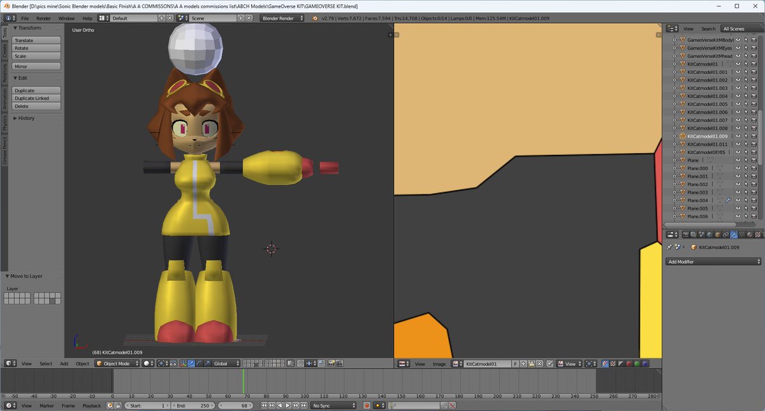This screenshot has width=765, height=411.
Task: Click the new image plus icon
Action: click(x=523, y=364)
